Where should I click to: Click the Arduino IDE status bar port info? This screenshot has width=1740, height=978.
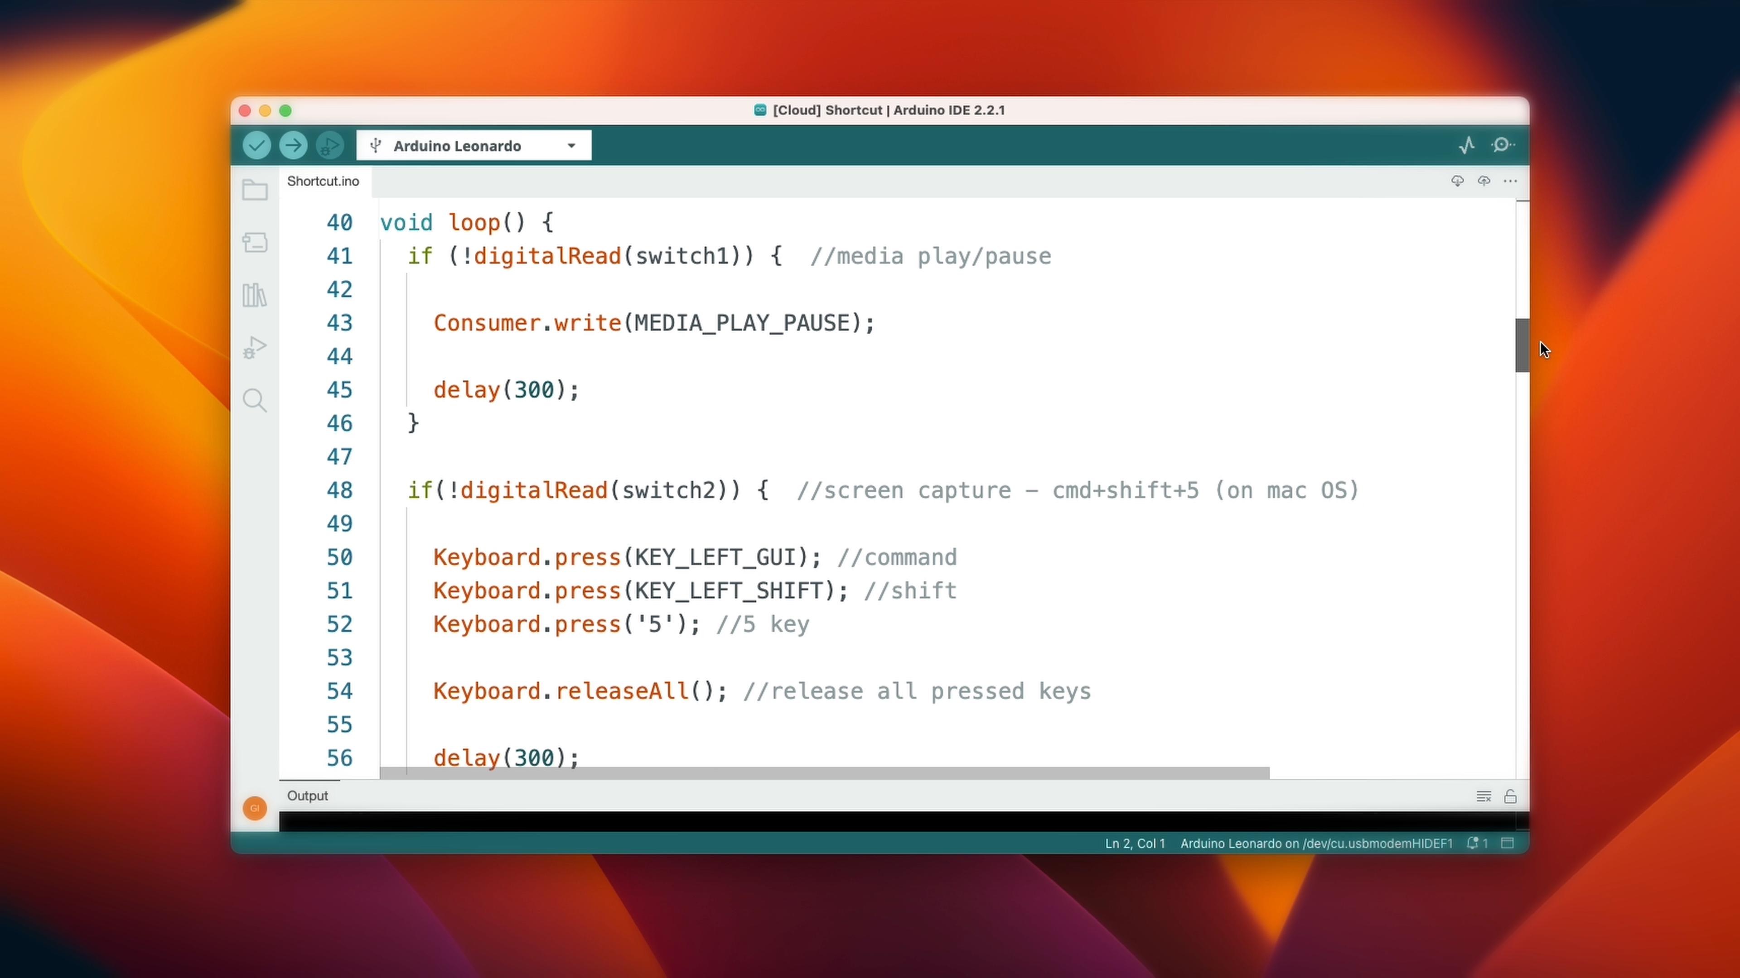(1316, 843)
